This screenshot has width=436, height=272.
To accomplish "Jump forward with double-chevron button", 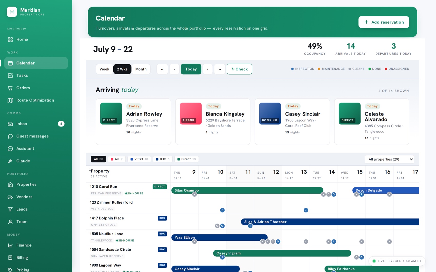I will click(x=220, y=69).
